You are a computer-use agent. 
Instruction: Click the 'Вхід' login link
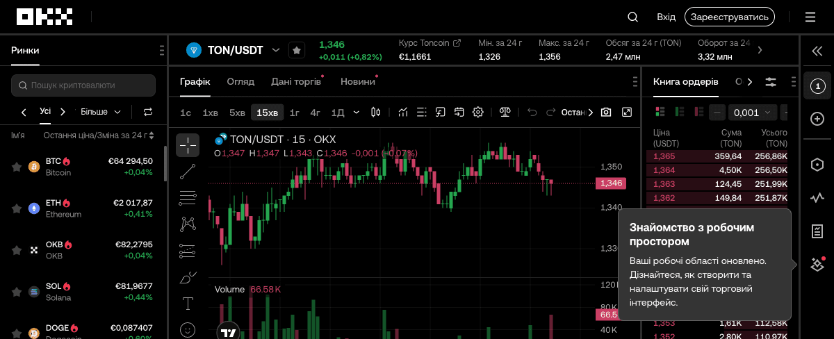tap(666, 17)
